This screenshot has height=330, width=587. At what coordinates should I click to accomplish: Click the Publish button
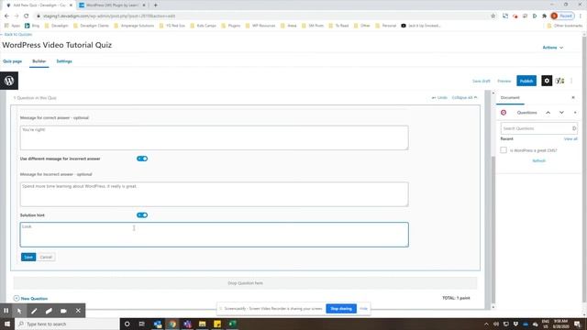click(x=526, y=81)
